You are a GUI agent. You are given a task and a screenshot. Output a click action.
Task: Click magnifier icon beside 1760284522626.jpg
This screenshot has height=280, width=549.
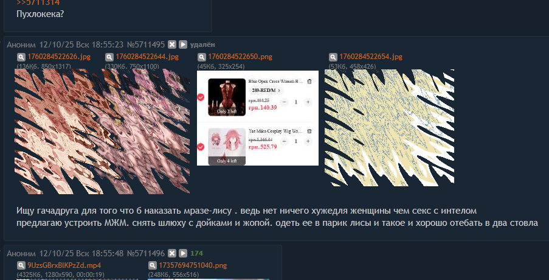(x=21, y=57)
